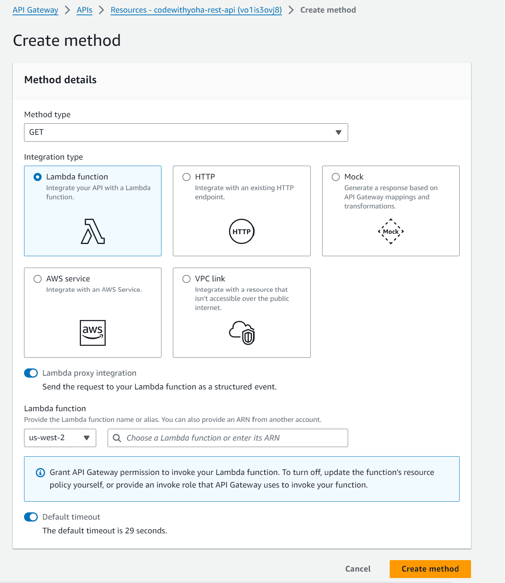This screenshot has width=505, height=583.
Task: Select the AWS service radio button
Action: click(x=37, y=279)
